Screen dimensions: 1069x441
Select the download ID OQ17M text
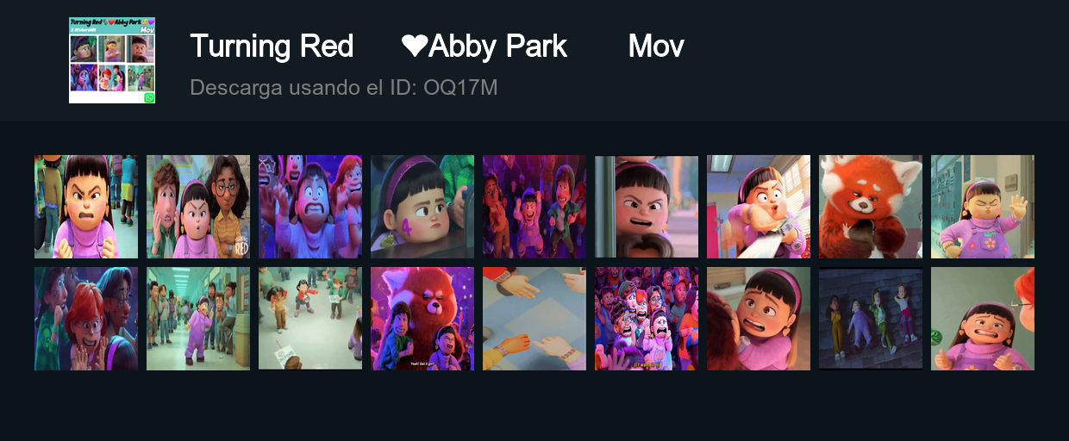click(x=343, y=88)
